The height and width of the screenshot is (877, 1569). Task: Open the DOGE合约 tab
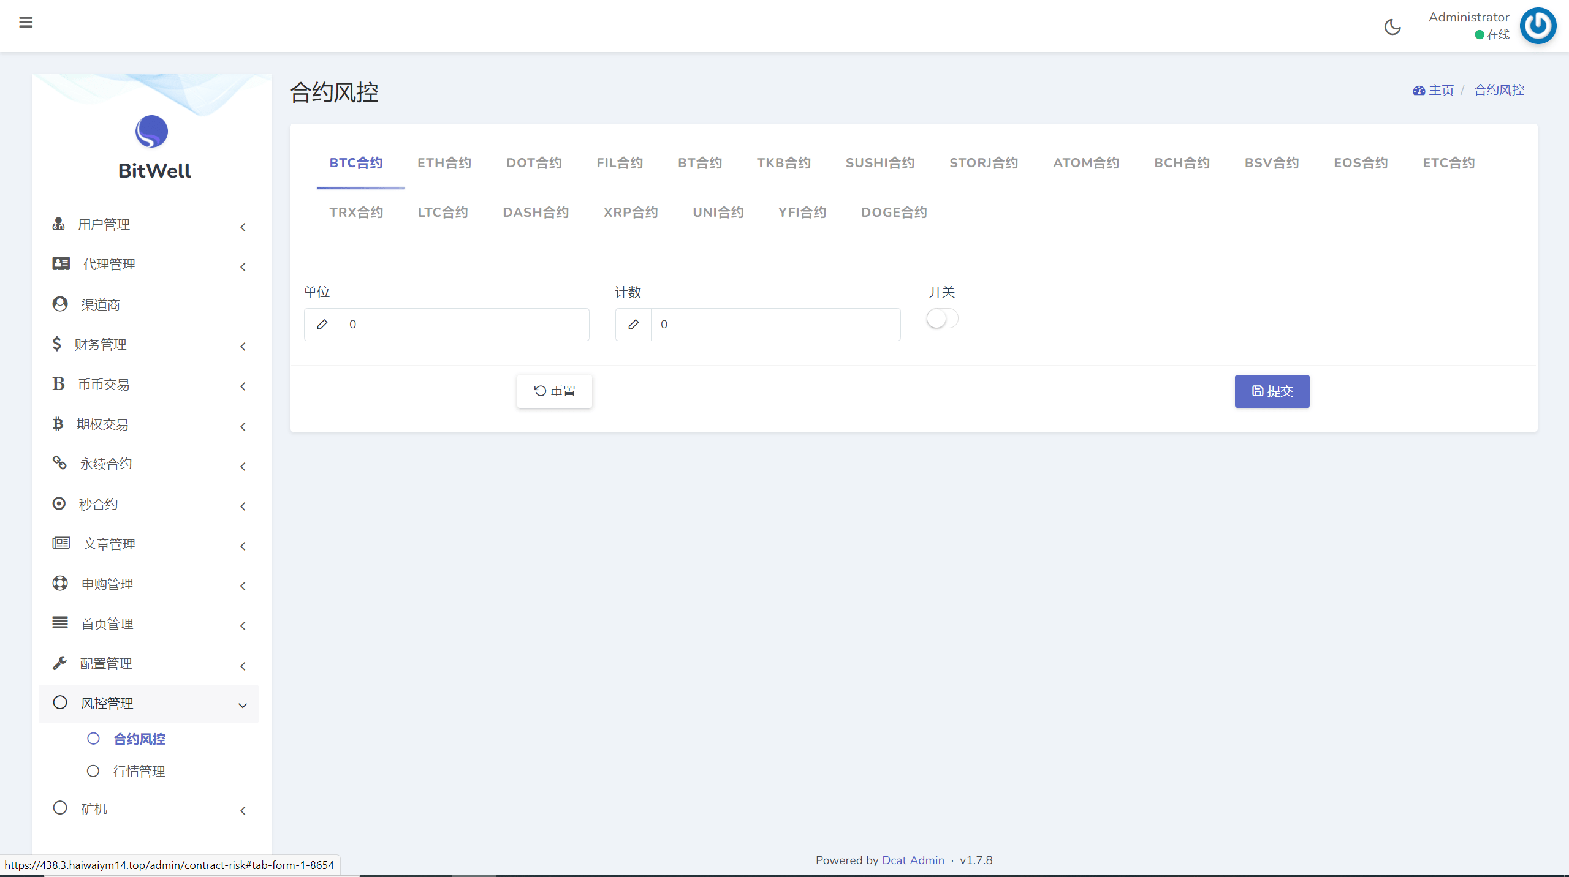coord(894,213)
